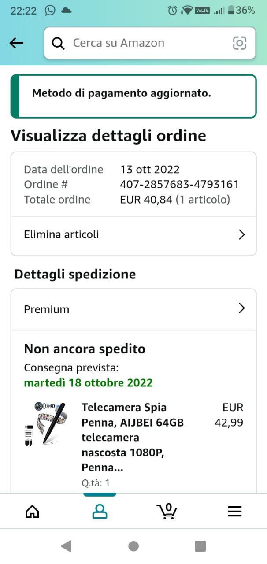Open the Premium shipping option row
This screenshot has height=564, width=267.
[133, 309]
